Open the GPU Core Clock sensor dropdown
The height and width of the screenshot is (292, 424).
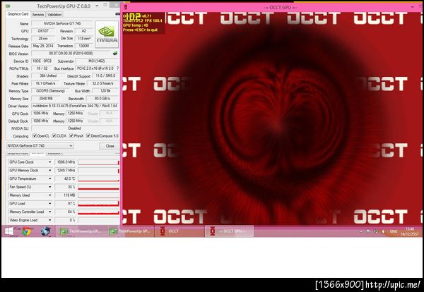point(49,162)
